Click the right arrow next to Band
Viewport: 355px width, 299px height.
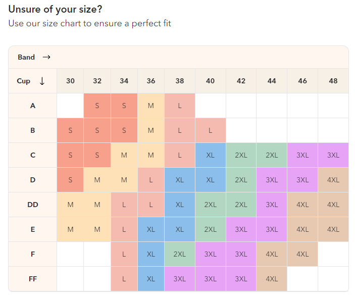coord(46,57)
